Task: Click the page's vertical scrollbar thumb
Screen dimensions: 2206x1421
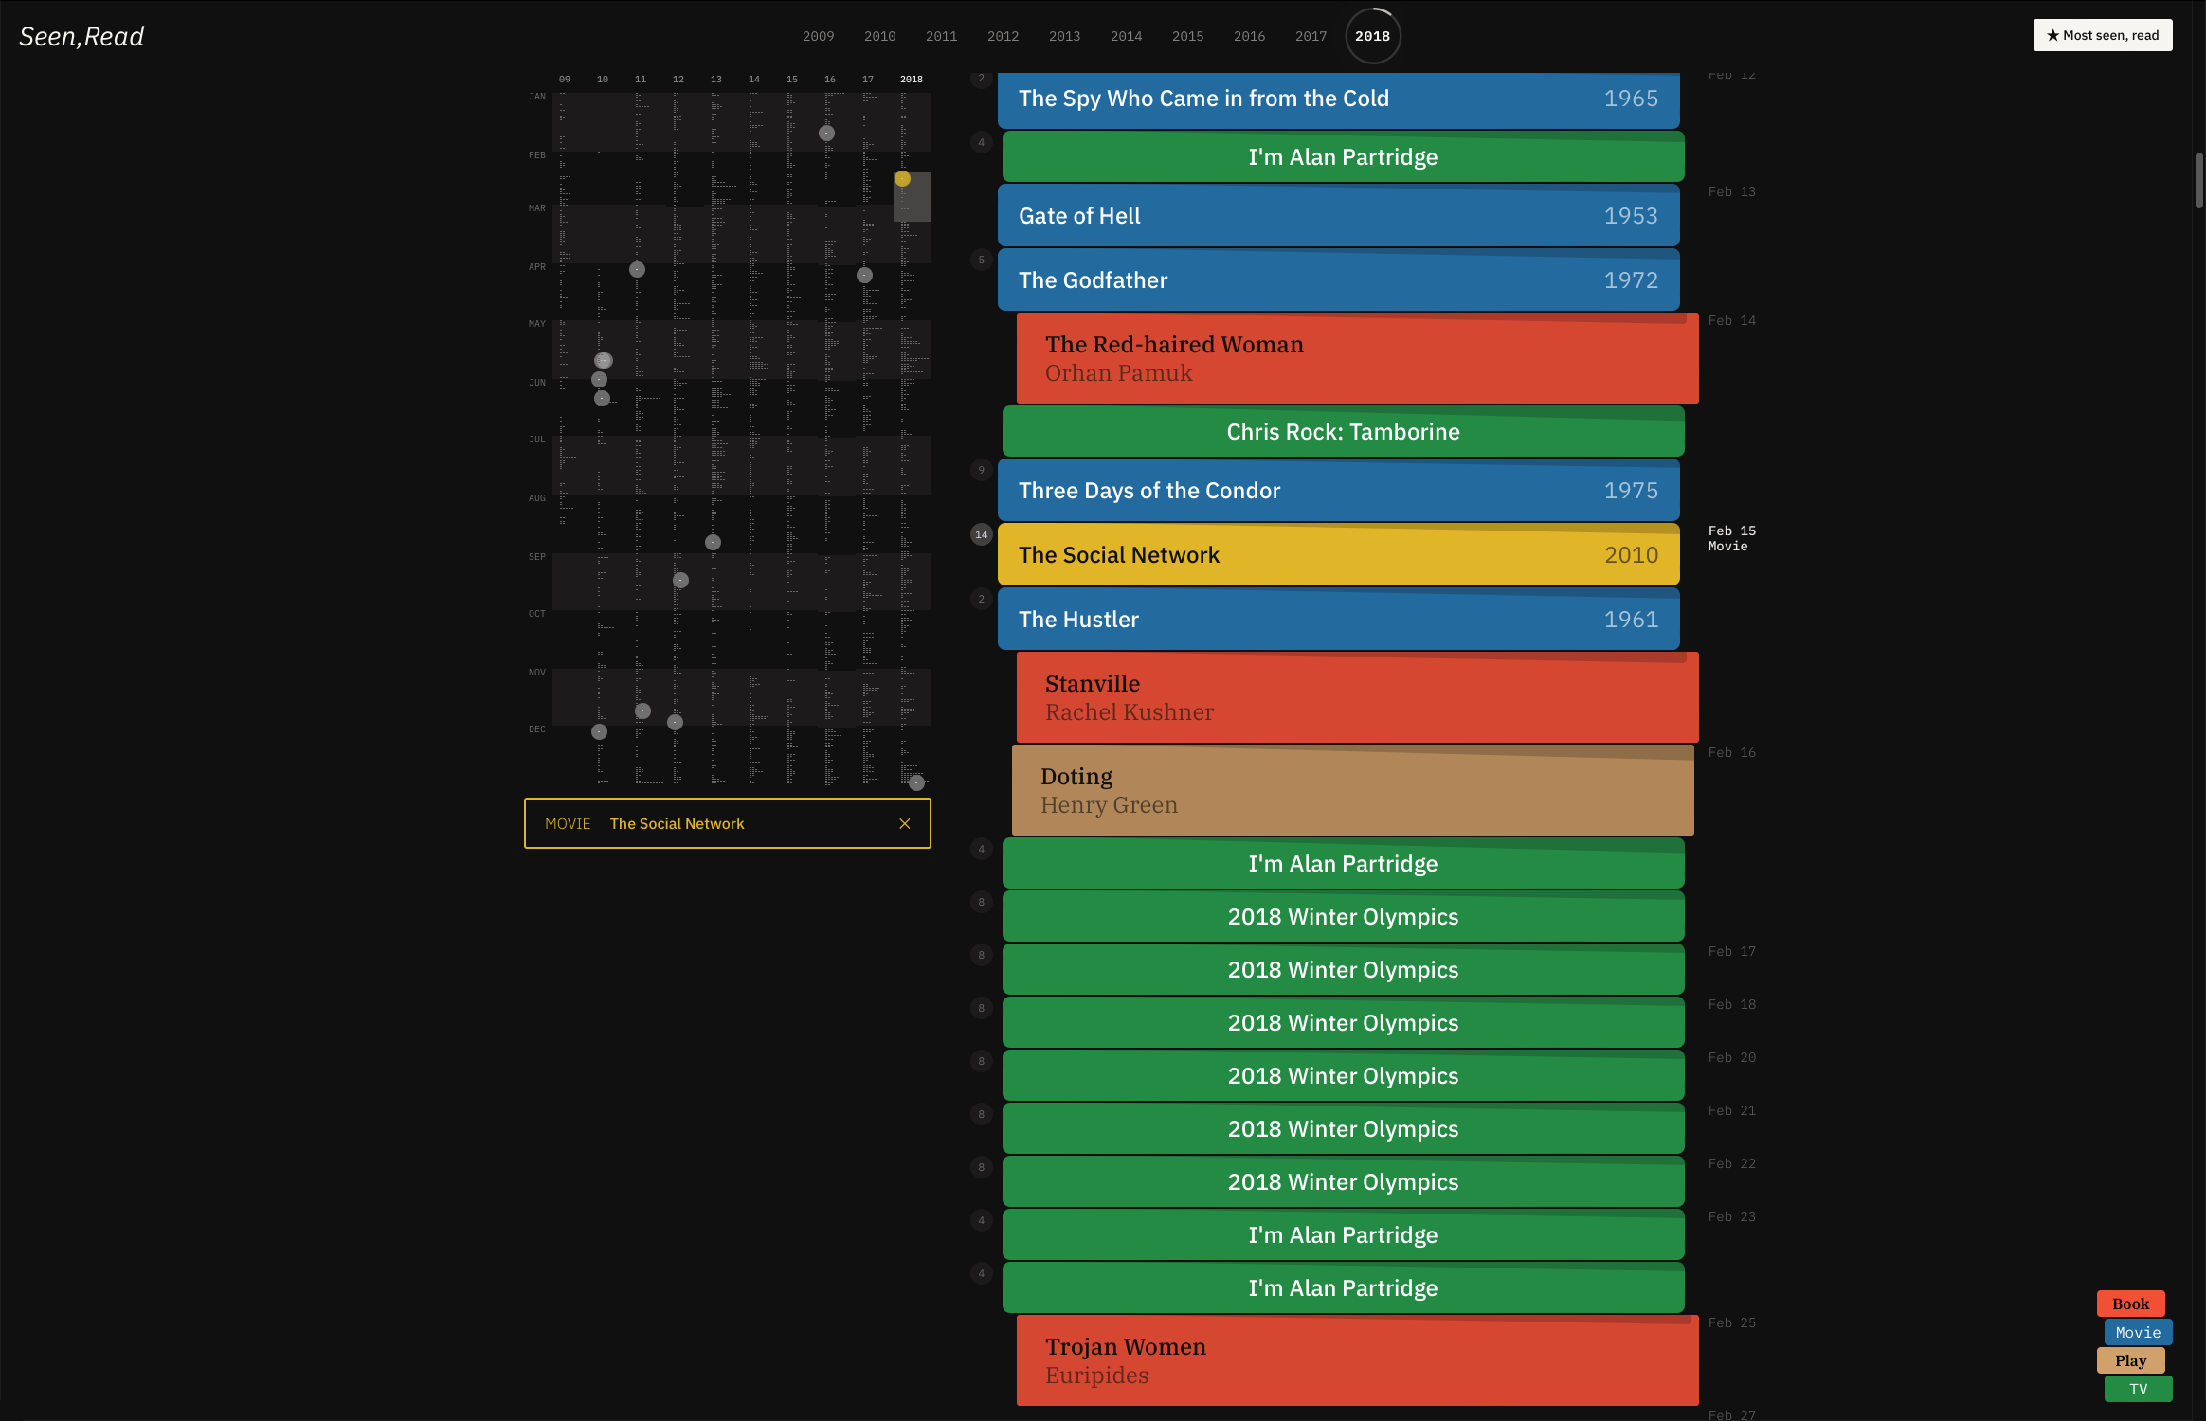Action: 2198,180
